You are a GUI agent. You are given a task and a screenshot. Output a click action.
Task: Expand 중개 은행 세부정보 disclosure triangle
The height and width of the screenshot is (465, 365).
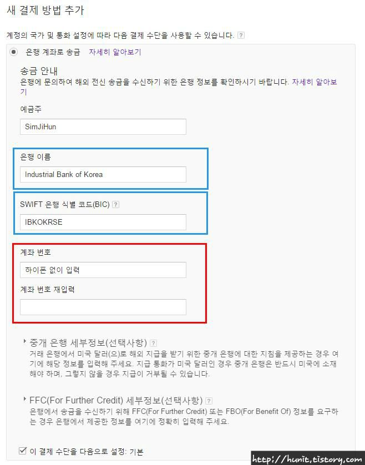25,341
